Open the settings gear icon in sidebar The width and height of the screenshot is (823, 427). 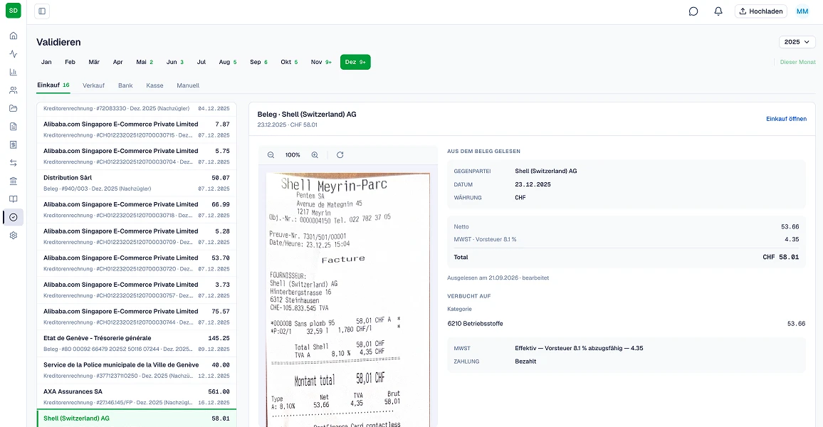coord(13,236)
